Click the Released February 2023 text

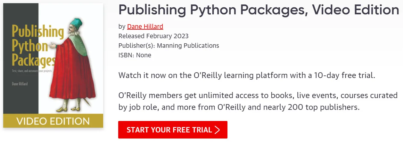(153, 36)
